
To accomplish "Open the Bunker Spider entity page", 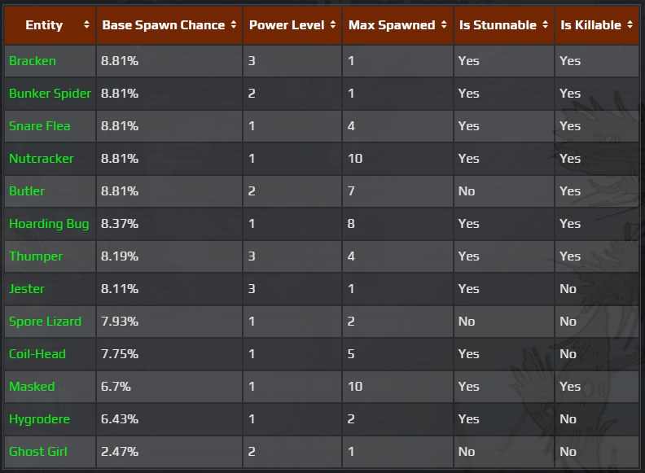I will click(x=50, y=94).
